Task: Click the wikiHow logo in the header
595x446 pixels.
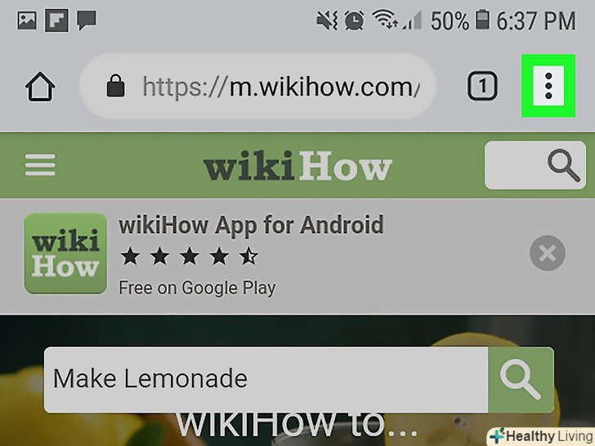Action: 297,165
